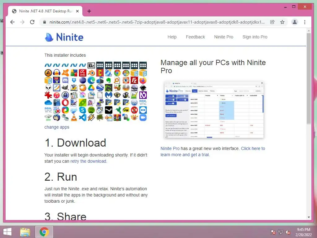Viewport: 317px width, 238px height.
Task: Click the change apps link
Action: (57, 127)
